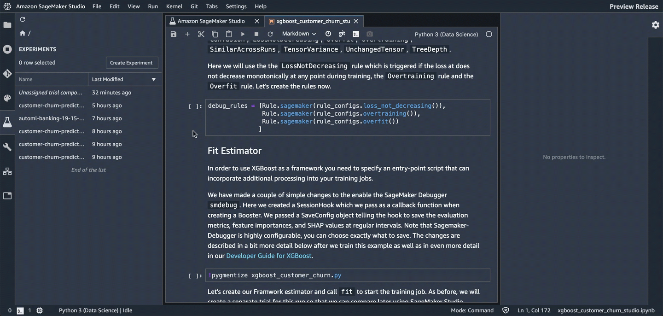Switch kernel via Python 3 (Data Science) toolbar label
This screenshot has height=316, width=663.
tap(447, 34)
